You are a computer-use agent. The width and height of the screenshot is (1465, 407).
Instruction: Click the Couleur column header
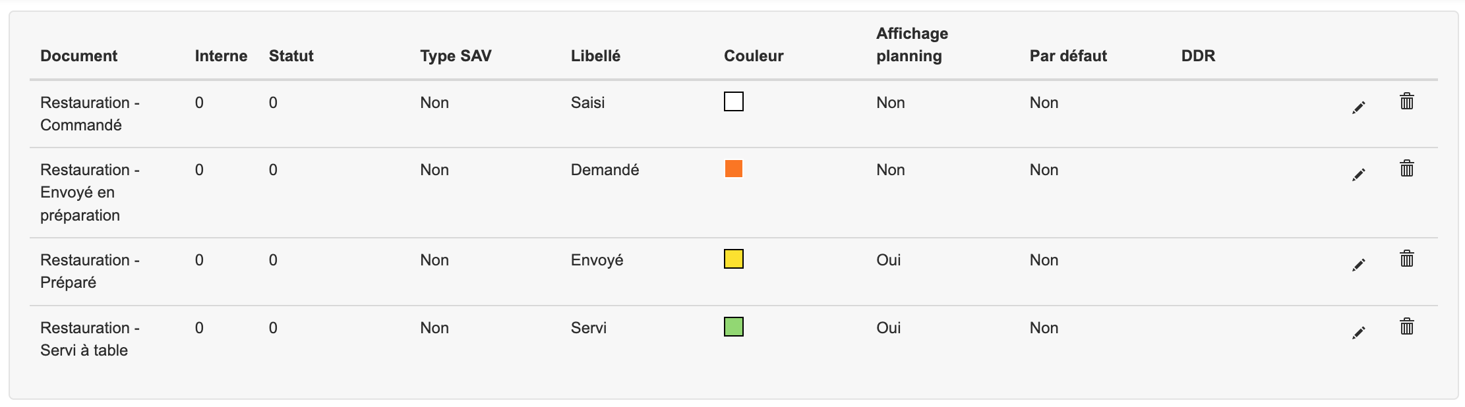click(754, 56)
